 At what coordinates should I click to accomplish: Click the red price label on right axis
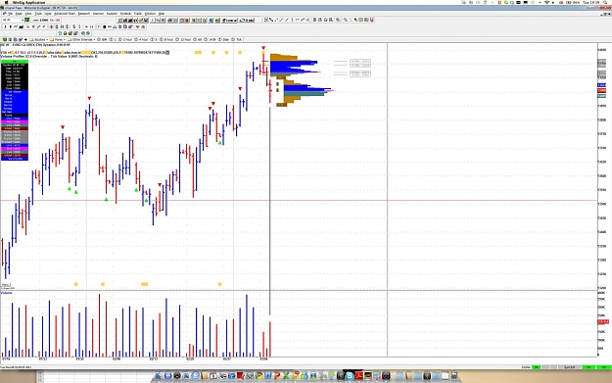pyautogui.click(x=601, y=90)
